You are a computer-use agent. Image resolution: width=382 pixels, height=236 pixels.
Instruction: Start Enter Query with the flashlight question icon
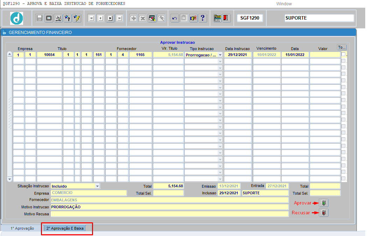(68, 18)
